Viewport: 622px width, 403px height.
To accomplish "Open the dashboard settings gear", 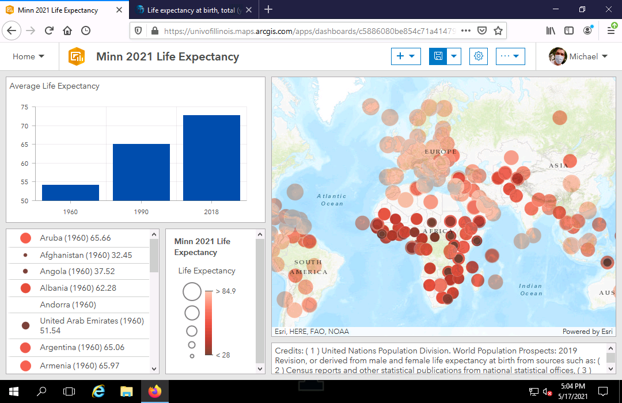I will point(478,56).
